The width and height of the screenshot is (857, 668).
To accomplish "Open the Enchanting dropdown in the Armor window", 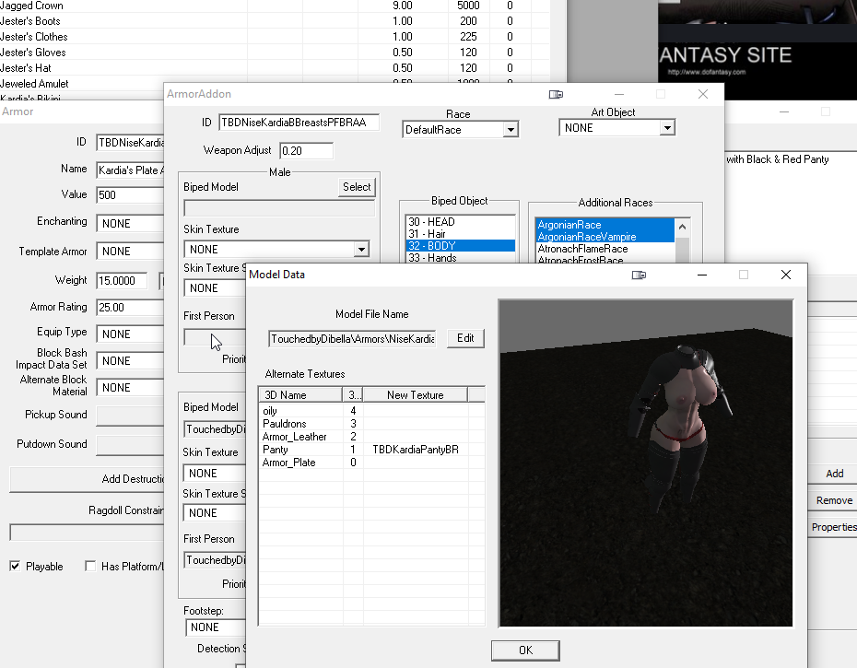I will (x=130, y=224).
